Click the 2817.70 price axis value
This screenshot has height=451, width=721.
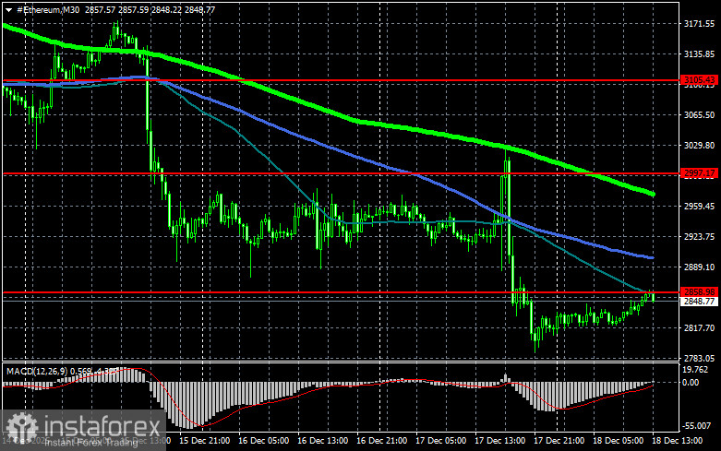click(700, 328)
